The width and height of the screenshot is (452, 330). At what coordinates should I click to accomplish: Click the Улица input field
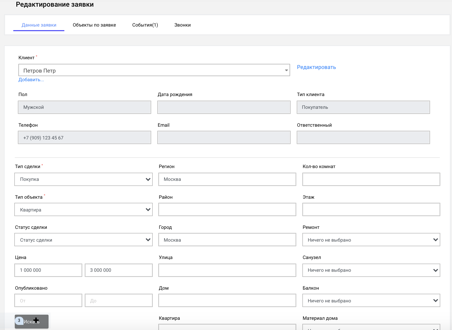point(227,270)
